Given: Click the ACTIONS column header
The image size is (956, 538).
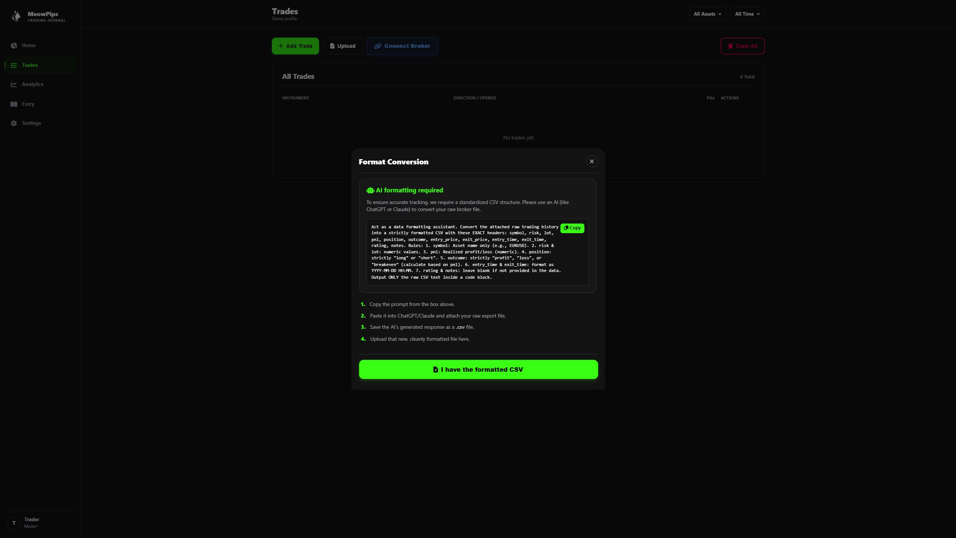Looking at the screenshot, I should click(x=730, y=98).
